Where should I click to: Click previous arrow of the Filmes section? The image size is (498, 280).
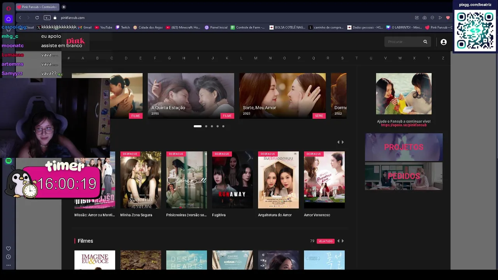pyautogui.click(x=338, y=241)
